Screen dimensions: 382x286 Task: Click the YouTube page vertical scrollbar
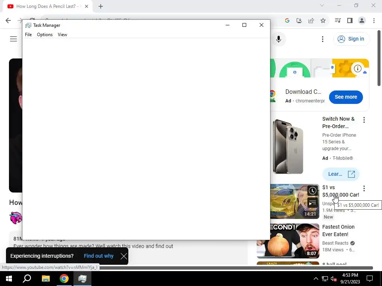(379, 58)
